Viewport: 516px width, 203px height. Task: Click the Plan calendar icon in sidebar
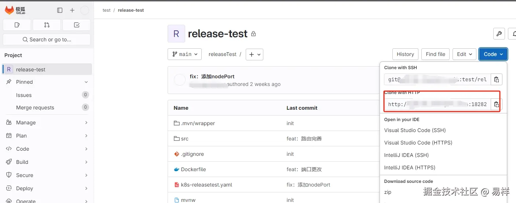pyautogui.click(x=9, y=136)
